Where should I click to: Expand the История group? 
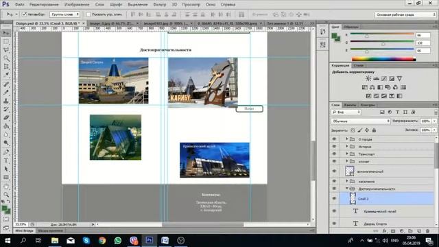pos(347,146)
